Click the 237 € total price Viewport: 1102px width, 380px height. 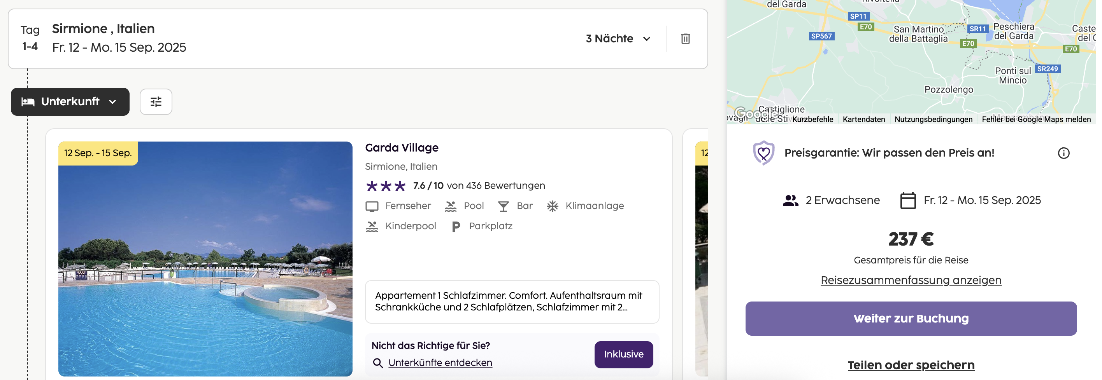tap(911, 239)
